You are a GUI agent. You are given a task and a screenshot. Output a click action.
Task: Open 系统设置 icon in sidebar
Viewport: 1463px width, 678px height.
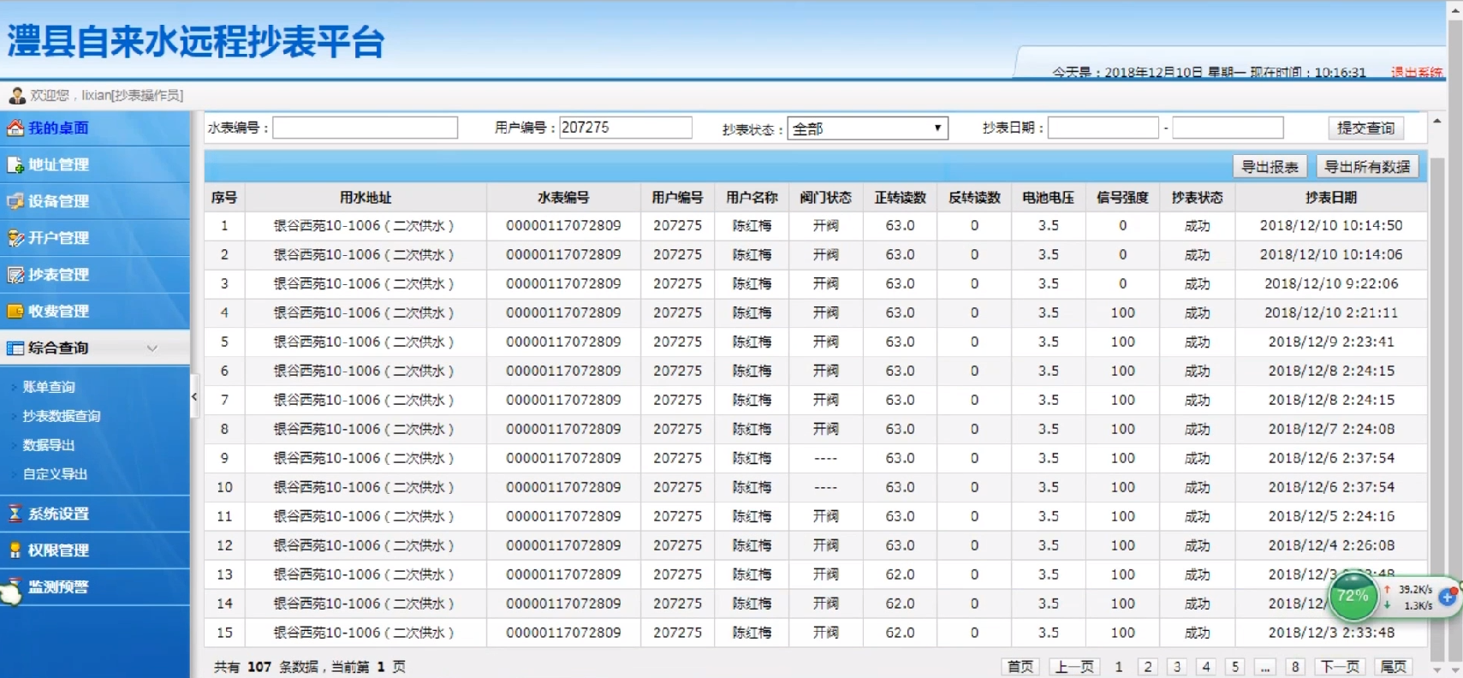coord(15,514)
